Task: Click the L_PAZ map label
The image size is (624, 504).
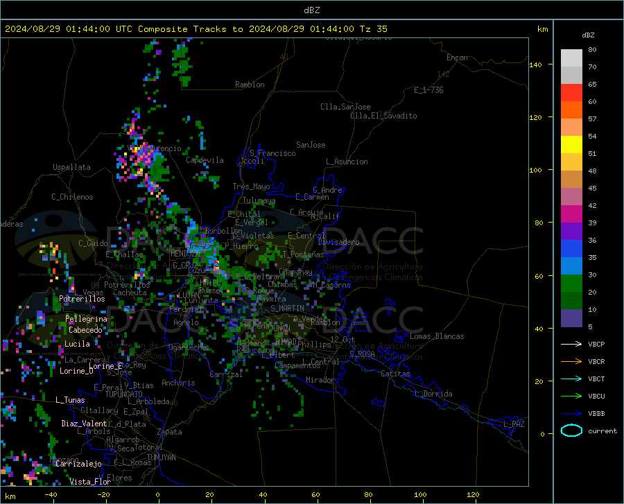Action: (x=514, y=424)
